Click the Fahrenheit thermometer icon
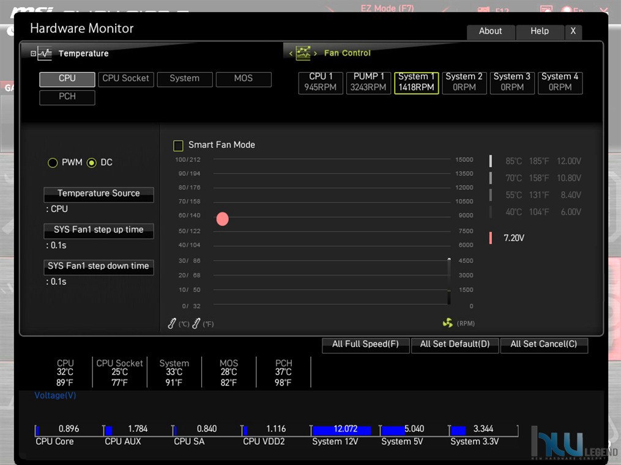This screenshot has height=465, width=621. click(196, 323)
